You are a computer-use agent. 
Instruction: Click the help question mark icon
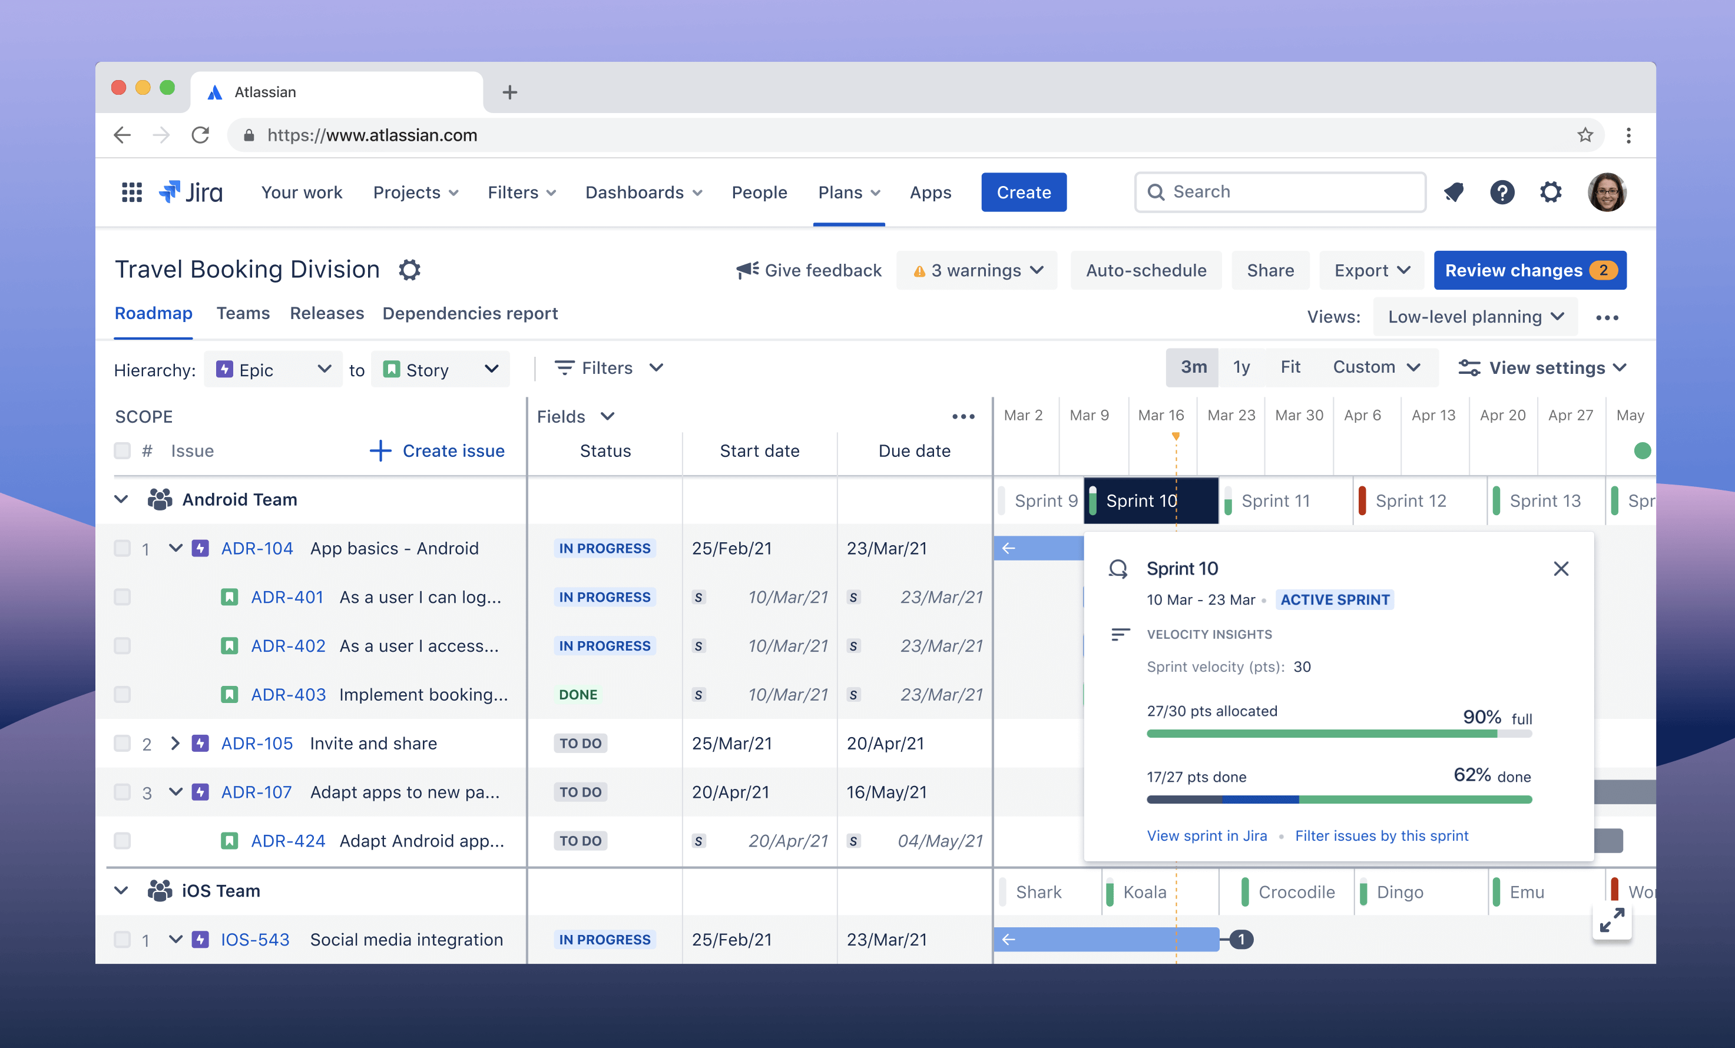1502,192
